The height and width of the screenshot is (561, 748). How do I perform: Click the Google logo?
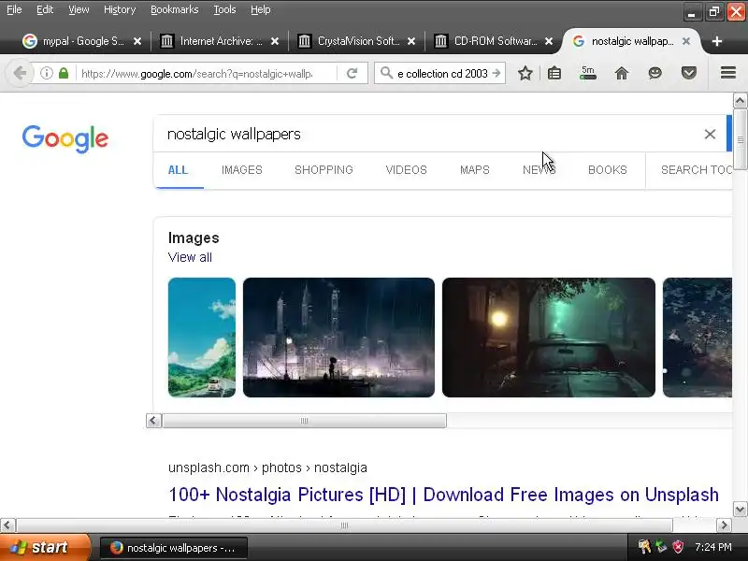tap(65, 138)
